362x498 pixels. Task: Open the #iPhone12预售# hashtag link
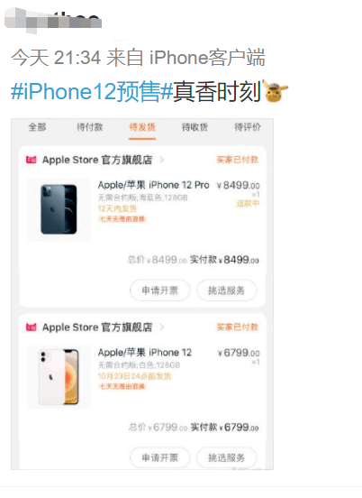click(92, 92)
